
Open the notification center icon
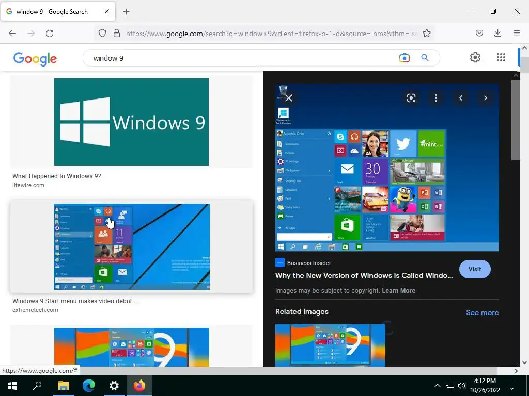point(512,386)
